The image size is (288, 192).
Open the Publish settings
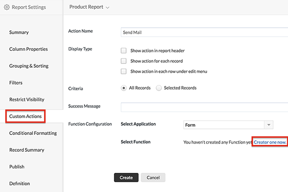[x=17, y=167]
